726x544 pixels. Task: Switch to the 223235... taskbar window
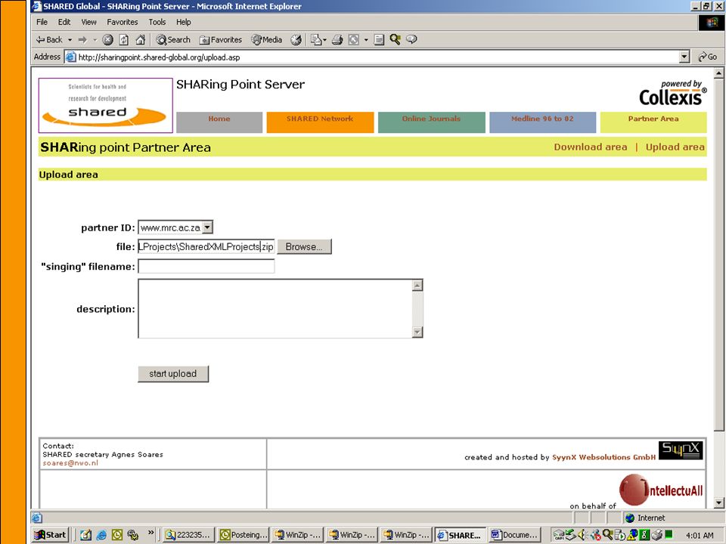[189, 535]
